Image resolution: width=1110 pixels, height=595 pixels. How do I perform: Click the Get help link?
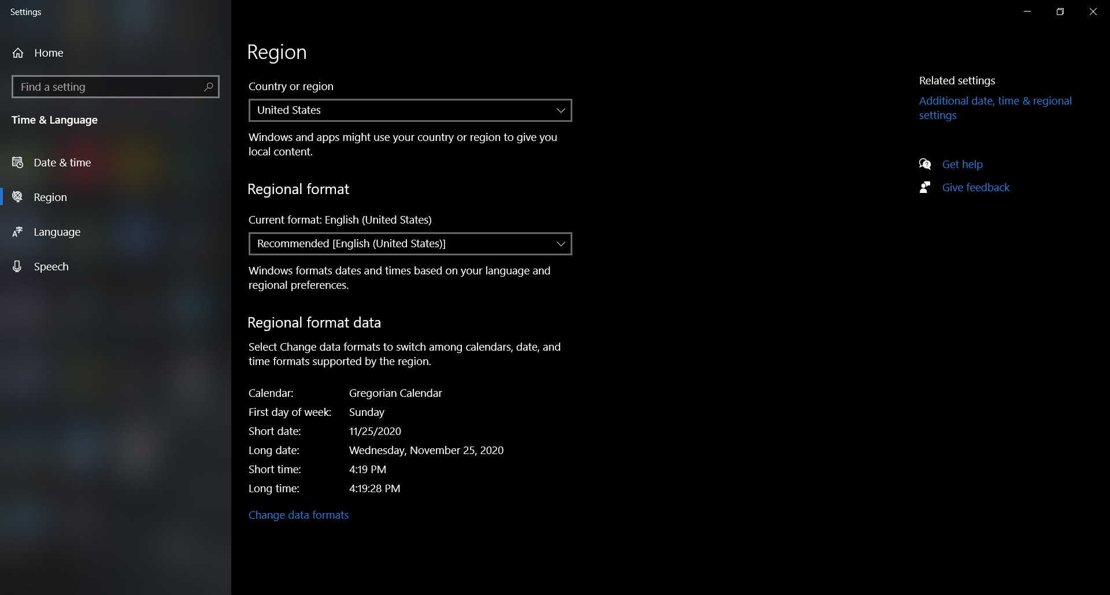[x=962, y=164]
